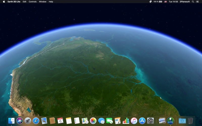The height and width of the screenshot is (126, 202).
Task: Click the Earth 3D globe status icon in menu bar
Action: (x=150, y=2)
